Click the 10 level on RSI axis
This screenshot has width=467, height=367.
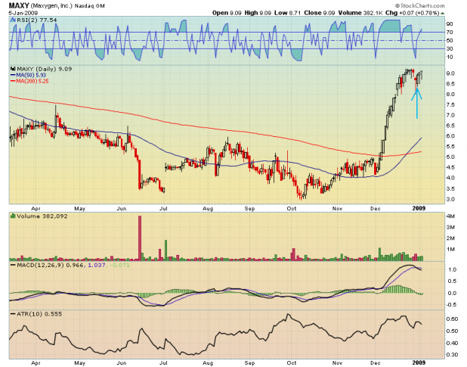450,57
